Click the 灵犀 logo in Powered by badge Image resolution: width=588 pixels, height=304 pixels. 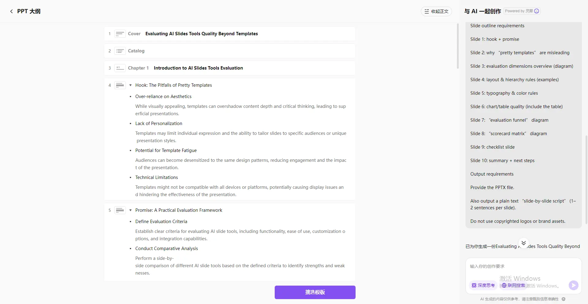[537, 11]
